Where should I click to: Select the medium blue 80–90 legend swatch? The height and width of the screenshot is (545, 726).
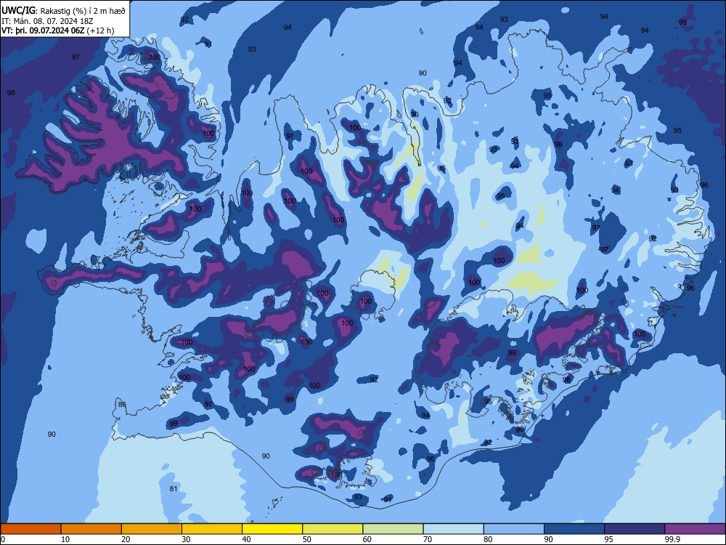pyautogui.click(x=514, y=529)
